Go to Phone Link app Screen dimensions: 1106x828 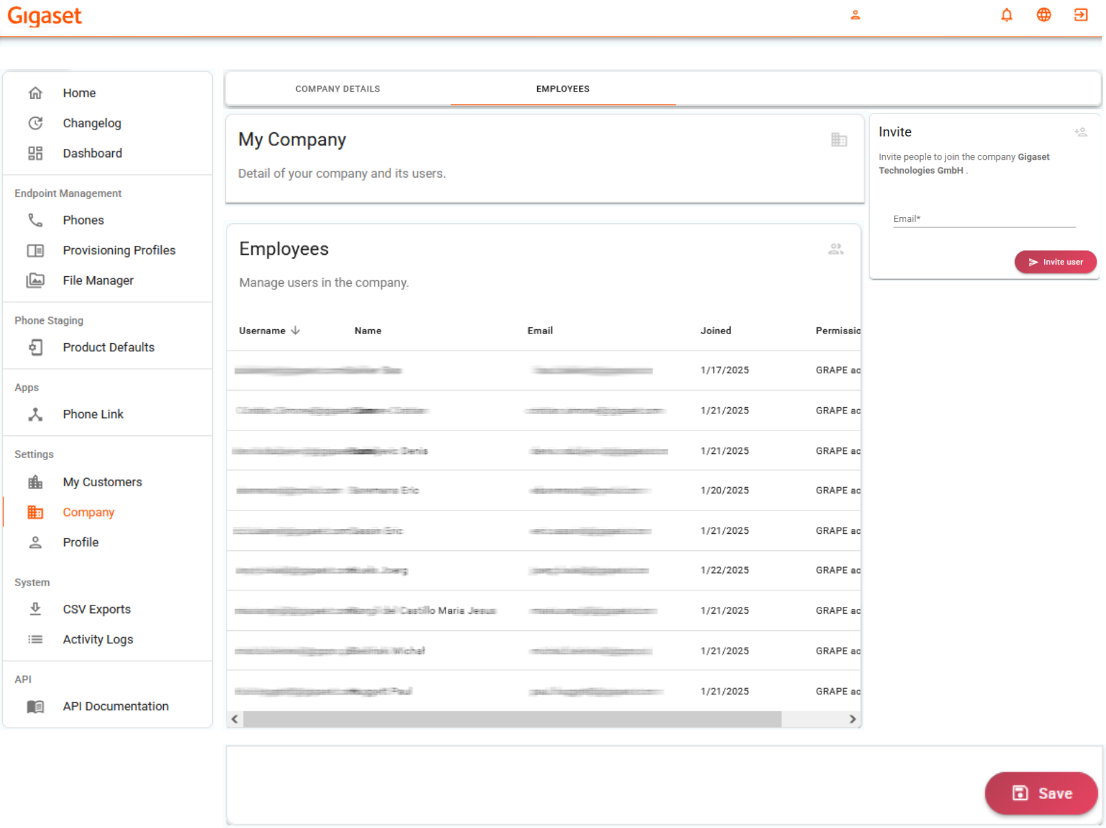(x=93, y=414)
